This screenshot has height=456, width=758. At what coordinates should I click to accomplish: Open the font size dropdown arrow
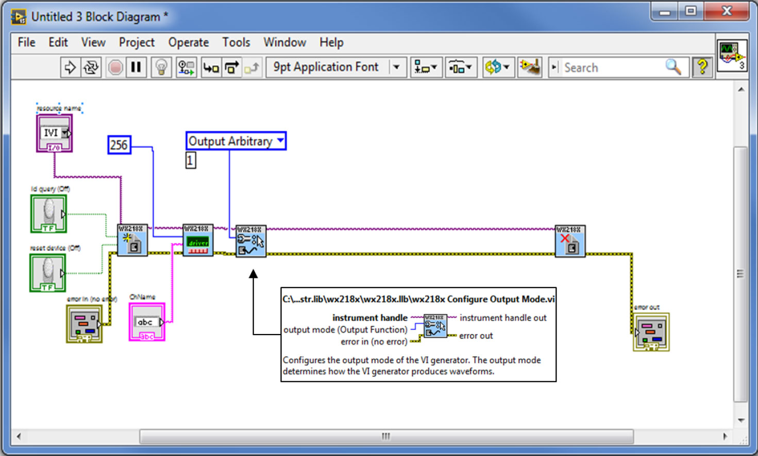[x=396, y=67]
